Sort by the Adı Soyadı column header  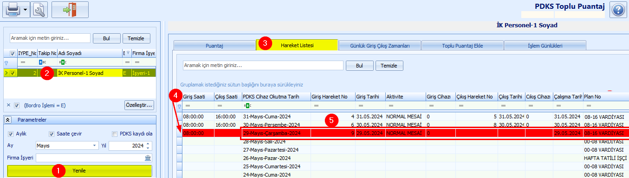tap(89, 53)
